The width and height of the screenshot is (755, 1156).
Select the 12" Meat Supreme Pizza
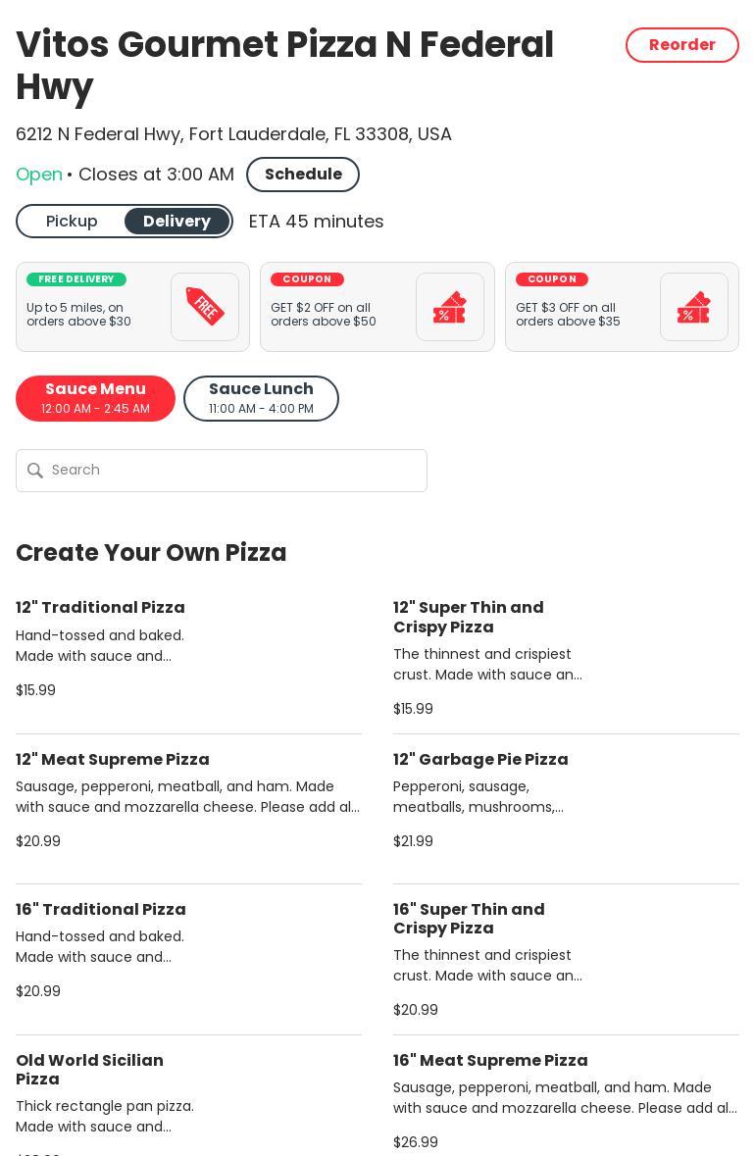click(113, 760)
